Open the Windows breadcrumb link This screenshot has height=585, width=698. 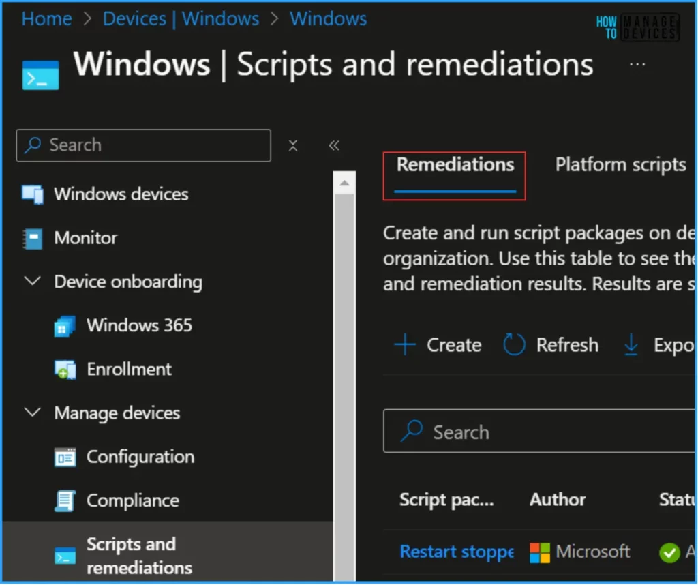(328, 18)
